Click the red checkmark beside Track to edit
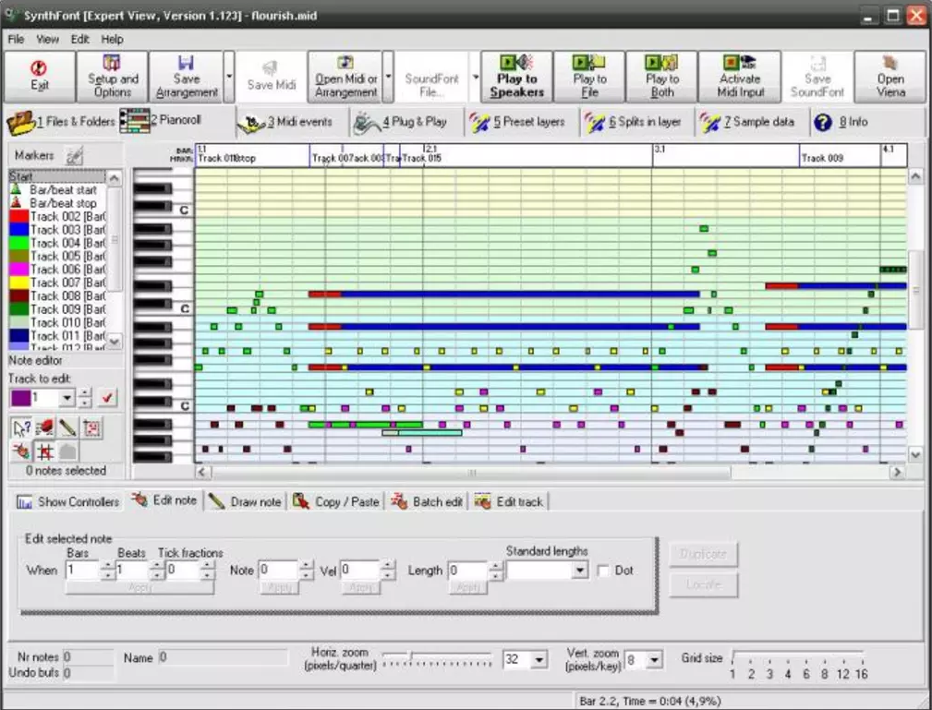Viewport: 932px width, 710px height. 108,398
